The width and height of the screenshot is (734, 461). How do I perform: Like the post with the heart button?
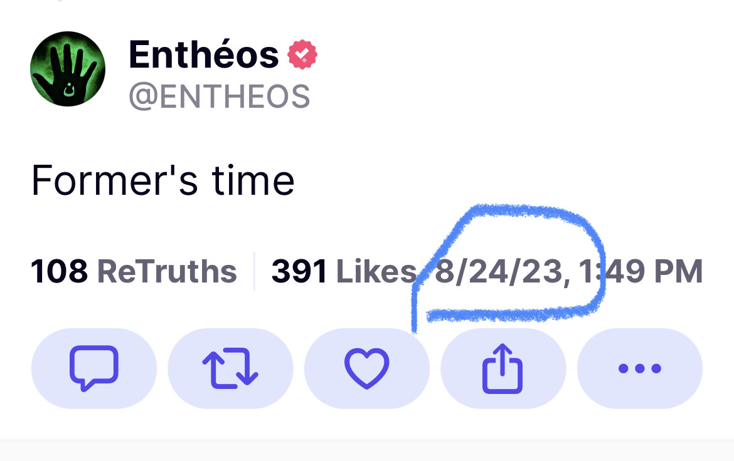coord(367,368)
